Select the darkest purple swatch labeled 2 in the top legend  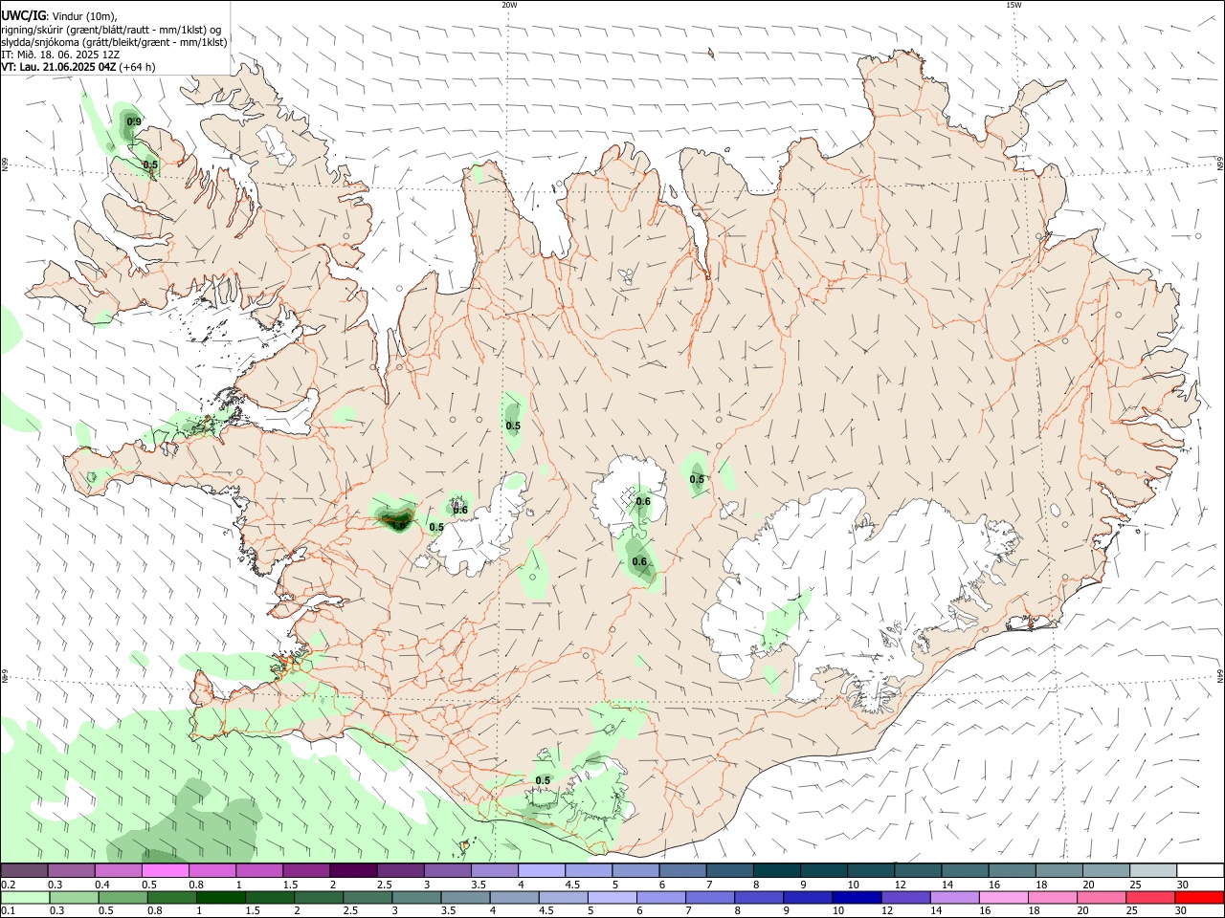[352, 871]
